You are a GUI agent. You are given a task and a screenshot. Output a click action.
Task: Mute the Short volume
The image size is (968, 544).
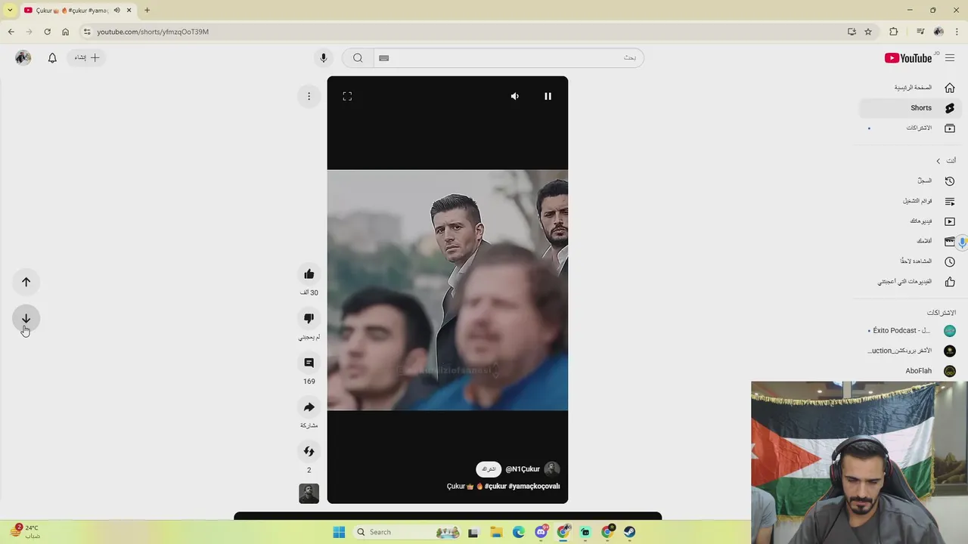pos(515,96)
